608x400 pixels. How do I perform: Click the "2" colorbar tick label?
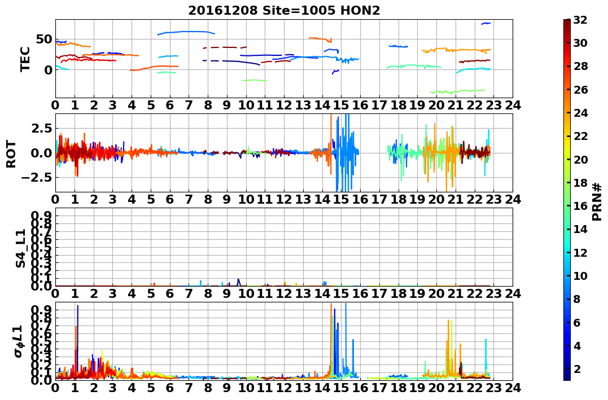click(x=576, y=368)
